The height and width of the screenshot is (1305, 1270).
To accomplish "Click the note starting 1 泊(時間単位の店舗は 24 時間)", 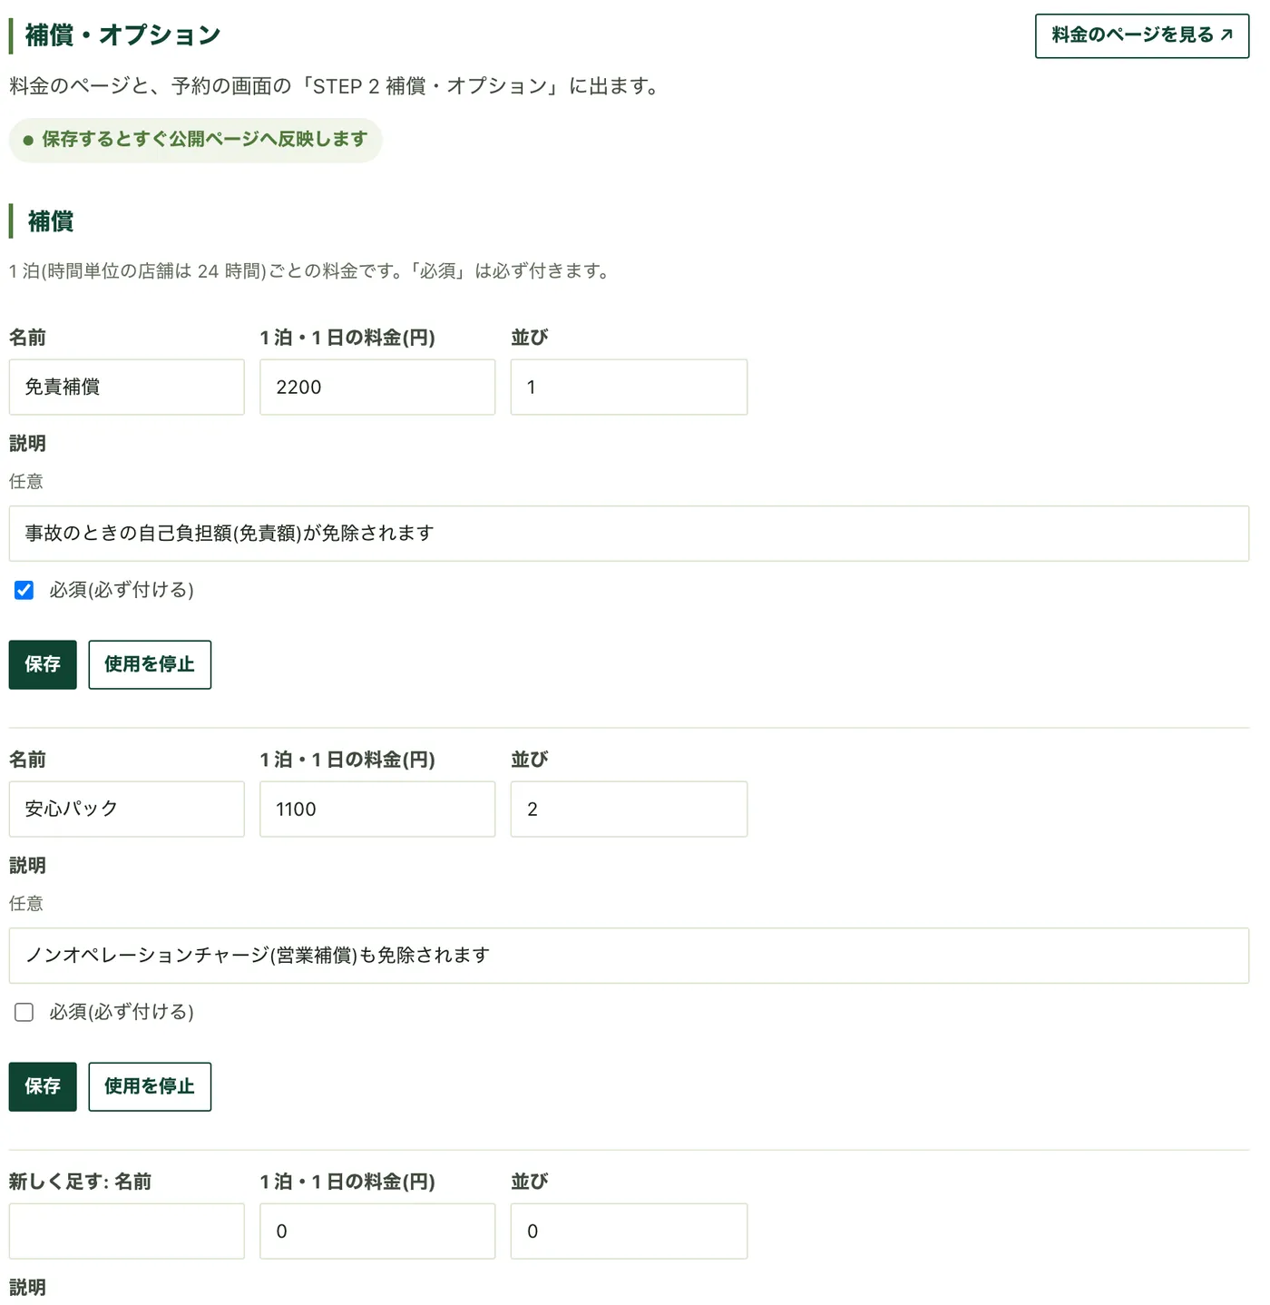I will point(310,271).
